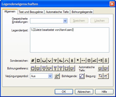Insert the countersink V symbol
Screen dimensions: 116x97
pos(50,61)
